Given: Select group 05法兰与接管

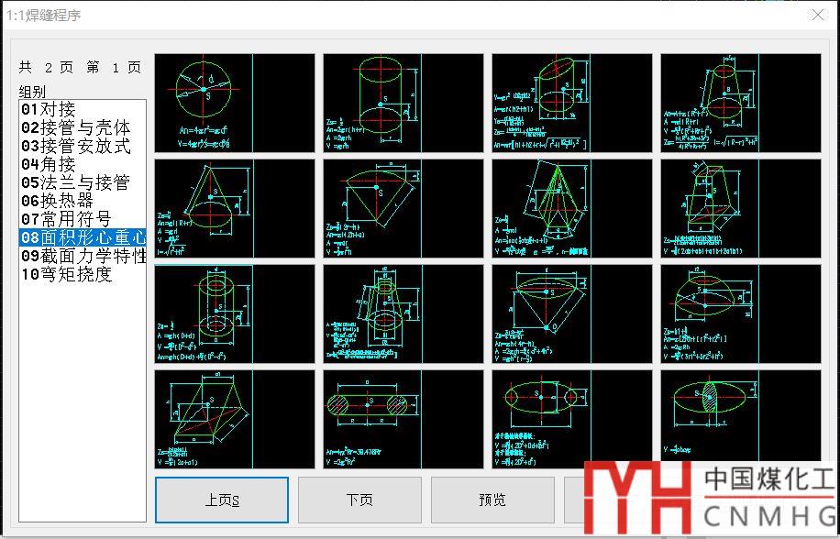Looking at the screenshot, I should (83, 182).
